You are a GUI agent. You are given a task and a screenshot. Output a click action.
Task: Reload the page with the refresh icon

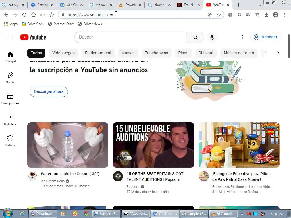point(24,15)
